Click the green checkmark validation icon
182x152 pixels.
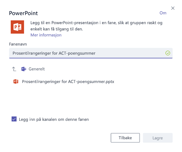(x=168, y=53)
